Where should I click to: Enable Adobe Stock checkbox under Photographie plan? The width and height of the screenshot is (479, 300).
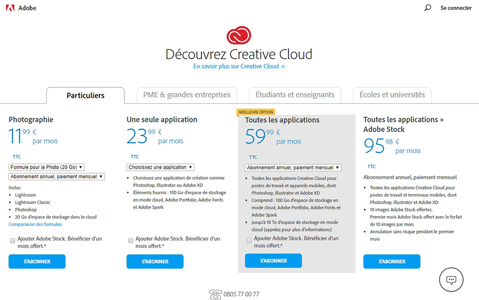(x=12, y=241)
